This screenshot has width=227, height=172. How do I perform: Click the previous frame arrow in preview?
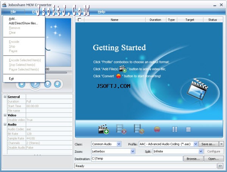[x=22, y=84]
